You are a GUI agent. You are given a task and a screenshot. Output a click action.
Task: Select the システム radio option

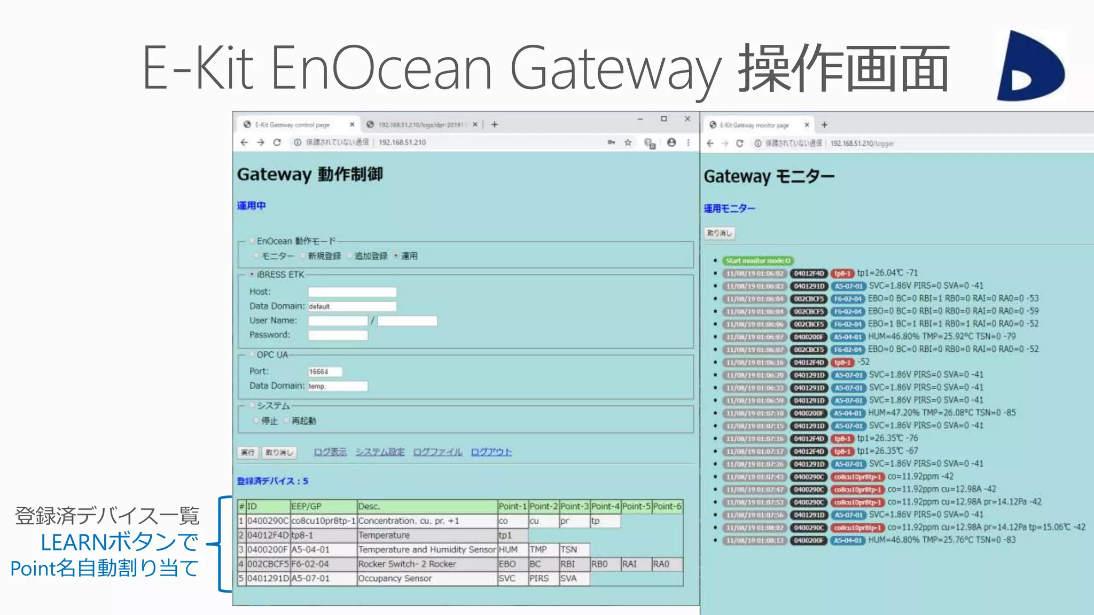(252, 406)
